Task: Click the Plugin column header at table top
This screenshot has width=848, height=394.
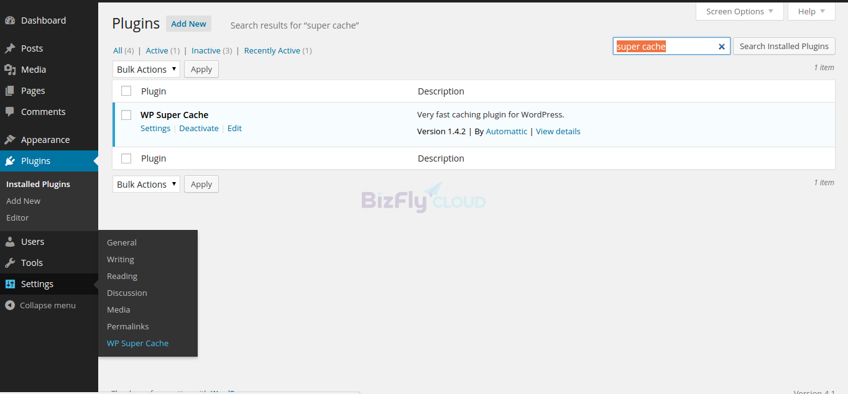Action: point(154,91)
